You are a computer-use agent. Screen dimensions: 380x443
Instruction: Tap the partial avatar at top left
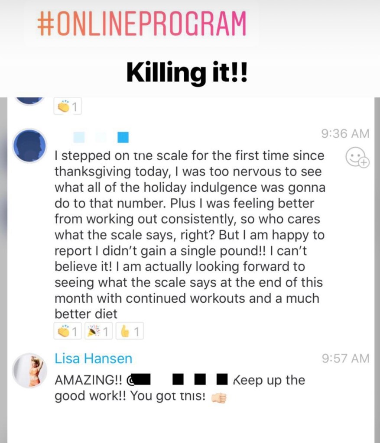[x=29, y=100]
